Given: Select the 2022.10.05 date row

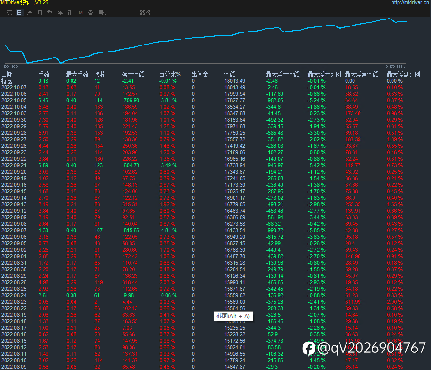Looking at the screenshot, I should (x=14, y=101).
